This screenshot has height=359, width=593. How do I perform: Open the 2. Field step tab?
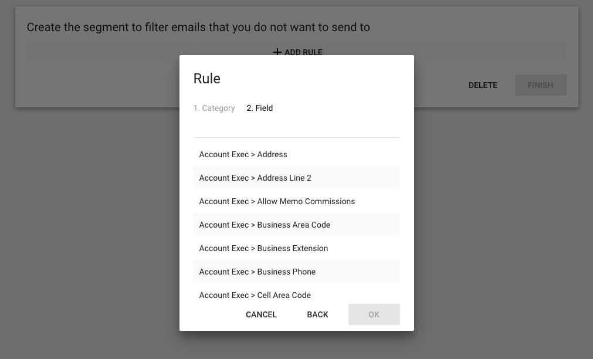pos(259,108)
